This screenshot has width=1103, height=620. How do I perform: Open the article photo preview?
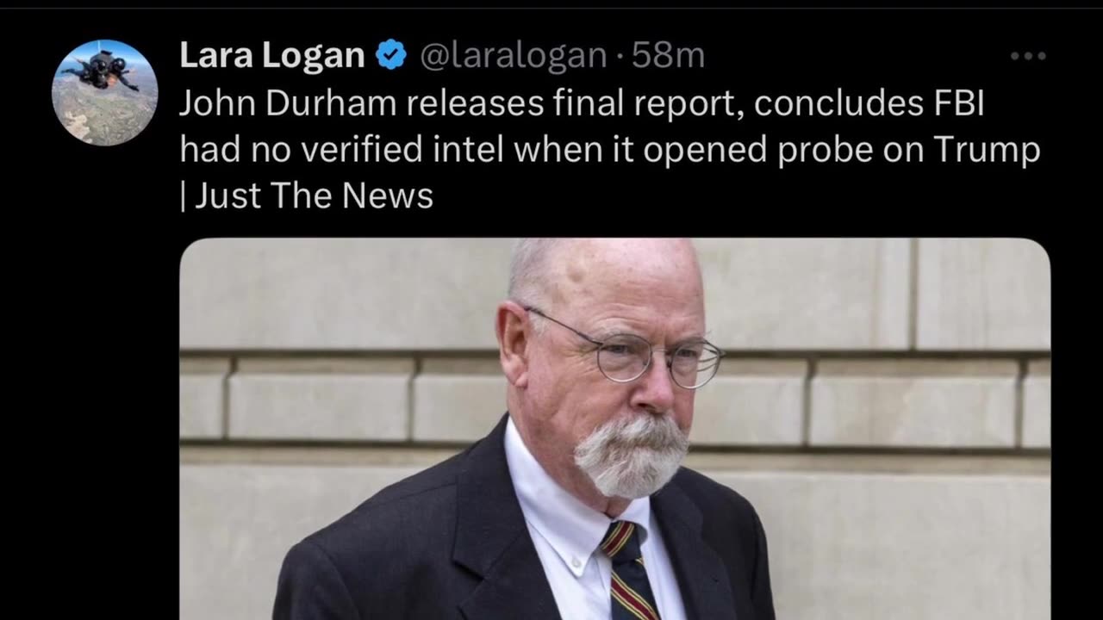pos(615,429)
